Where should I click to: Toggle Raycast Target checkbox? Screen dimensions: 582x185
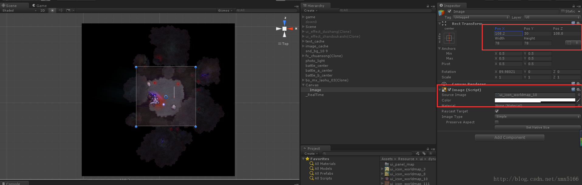pos(497,111)
